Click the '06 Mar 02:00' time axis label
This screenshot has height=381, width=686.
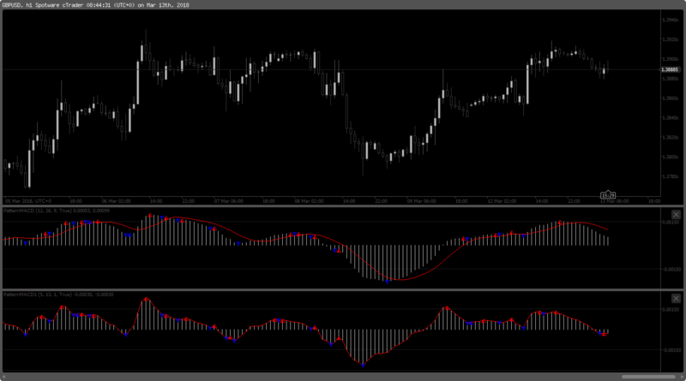[116, 201]
